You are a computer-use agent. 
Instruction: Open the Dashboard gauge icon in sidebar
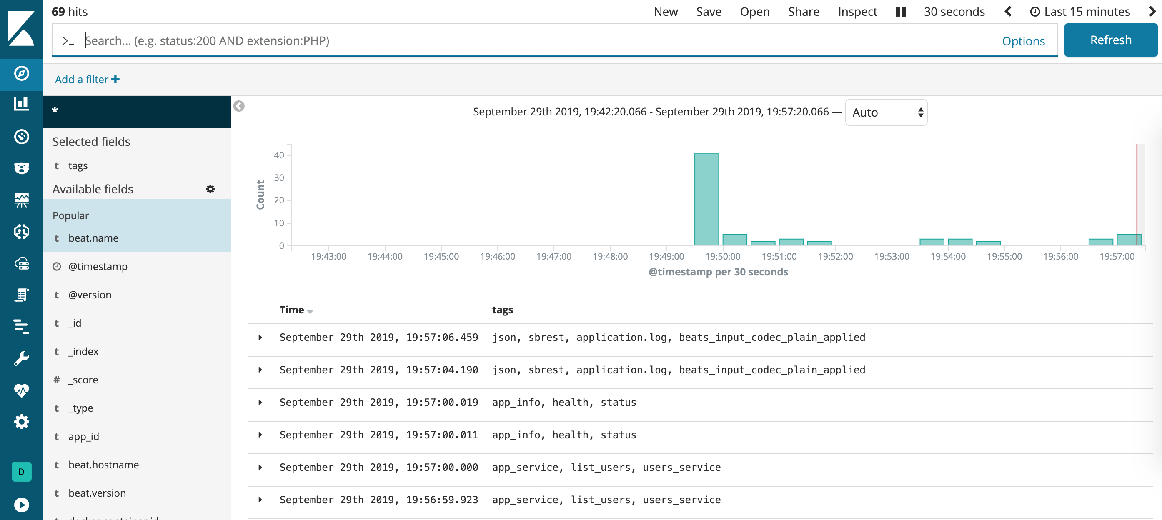click(x=21, y=137)
